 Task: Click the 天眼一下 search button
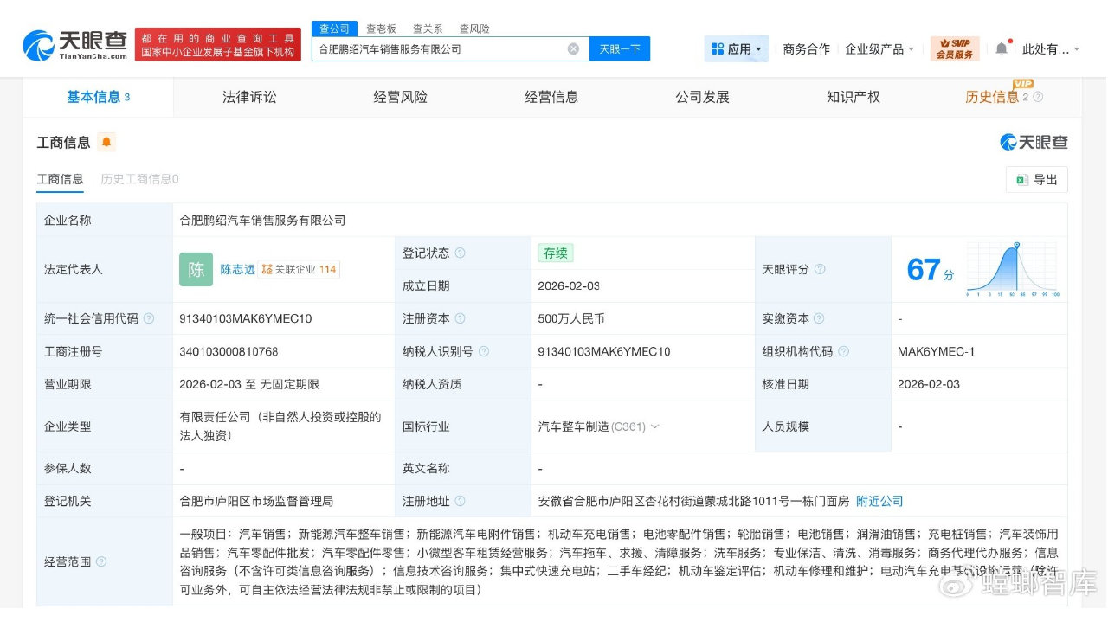pyautogui.click(x=619, y=48)
